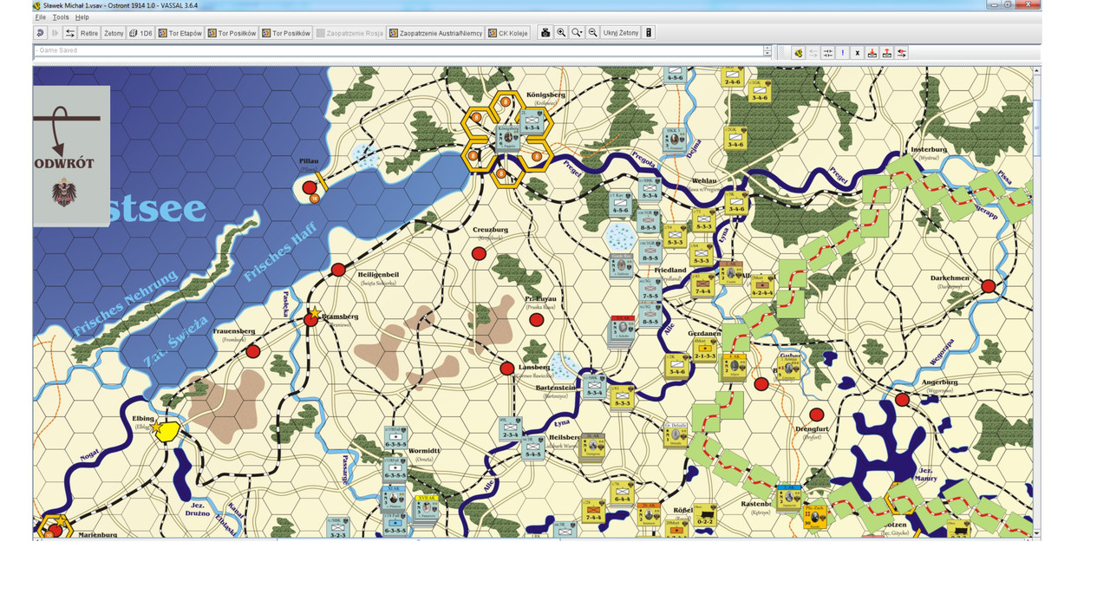Select the 4-3-4 counter in Königsberg
The image size is (1110, 601).
pos(530,122)
